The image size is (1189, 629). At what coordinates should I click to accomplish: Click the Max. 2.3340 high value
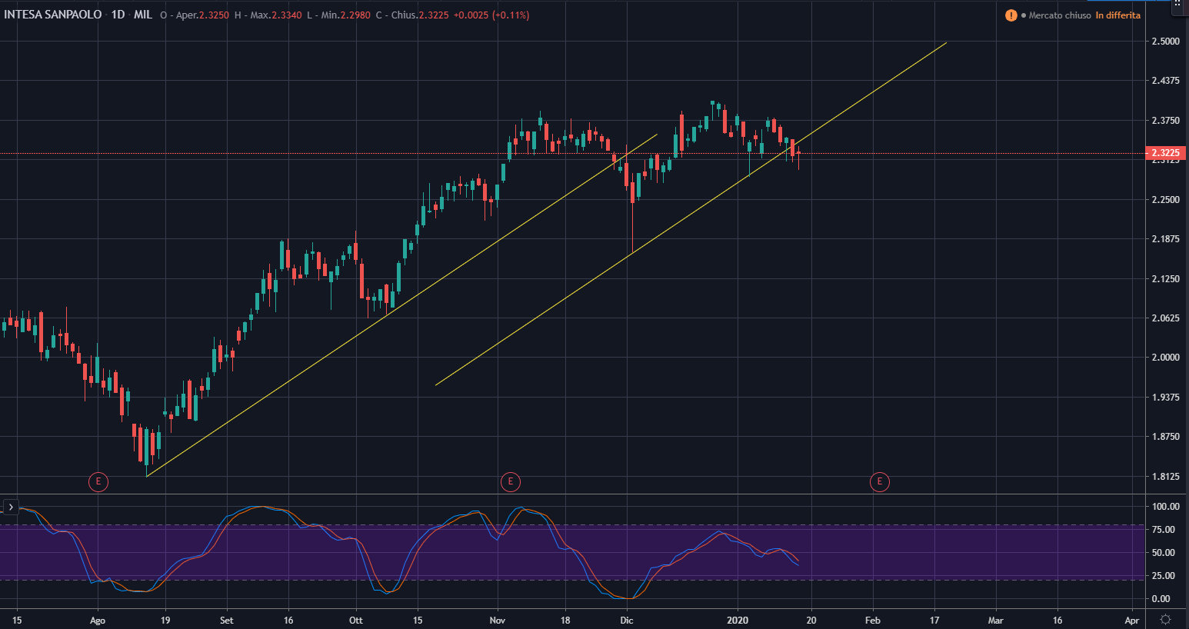275,15
